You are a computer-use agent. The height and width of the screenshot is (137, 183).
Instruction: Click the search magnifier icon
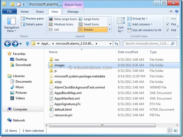(x=173, y=44)
